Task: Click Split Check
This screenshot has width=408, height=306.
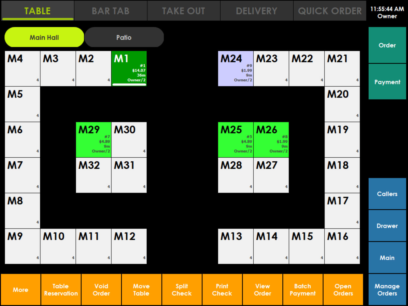Action: click(182, 289)
